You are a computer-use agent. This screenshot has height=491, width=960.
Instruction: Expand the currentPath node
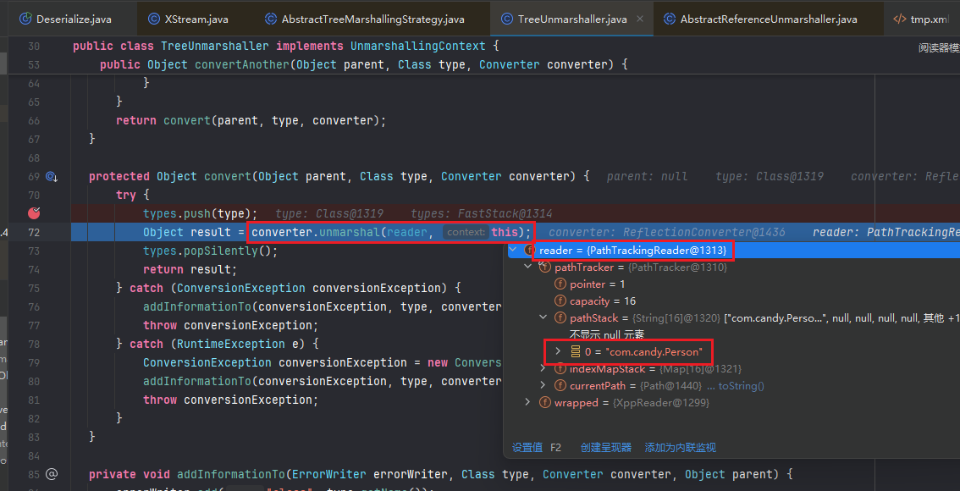pos(543,386)
